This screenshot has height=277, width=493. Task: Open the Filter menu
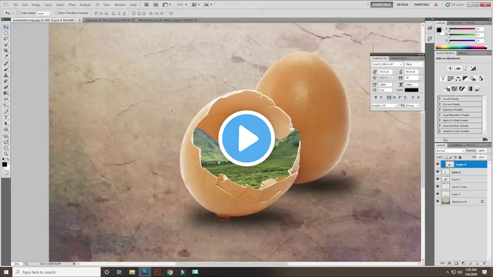[72, 5]
